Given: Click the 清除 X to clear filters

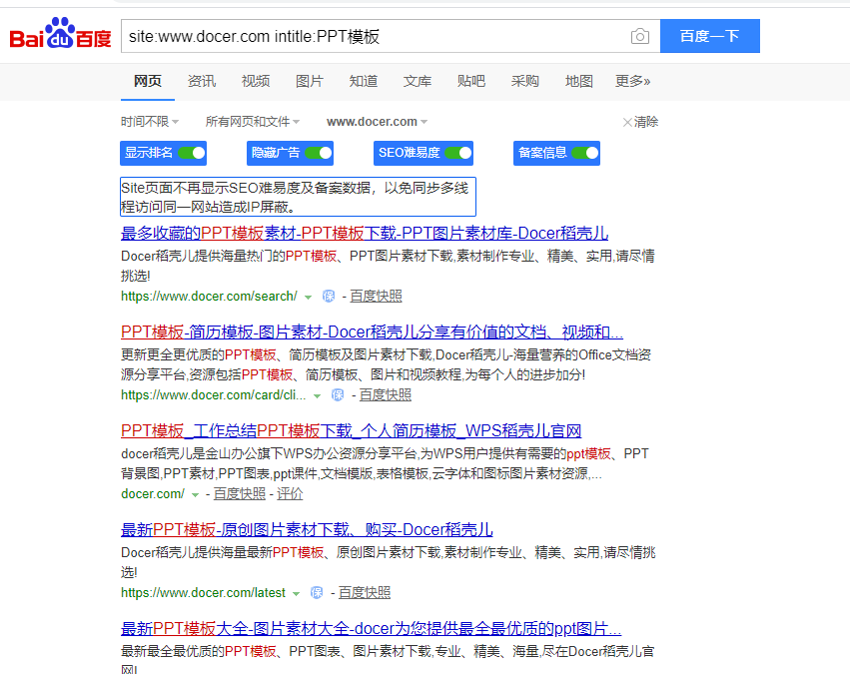Looking at the screenshot, I should [640, 122].
